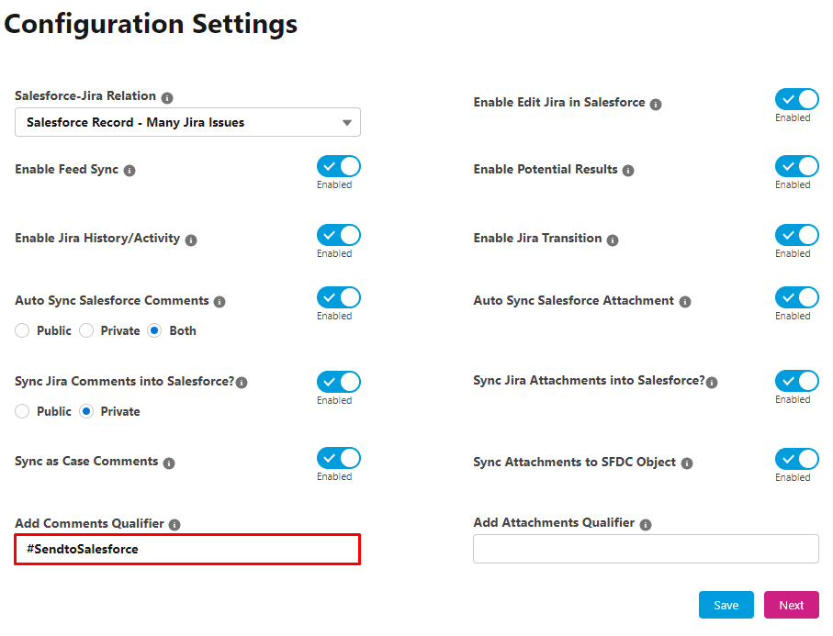The width and height of the screenshot is (833, 636).
Task: Click info icon beside Enable Edit Jira in Salesforce
Action: pos(656,104)
